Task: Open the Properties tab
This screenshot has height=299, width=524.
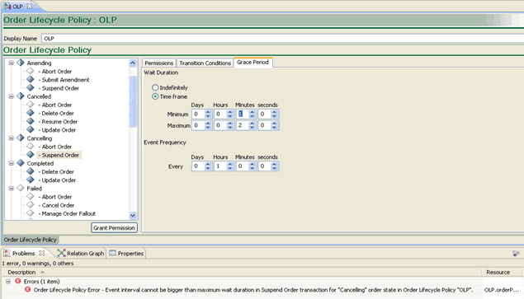Action: point(126,253)
